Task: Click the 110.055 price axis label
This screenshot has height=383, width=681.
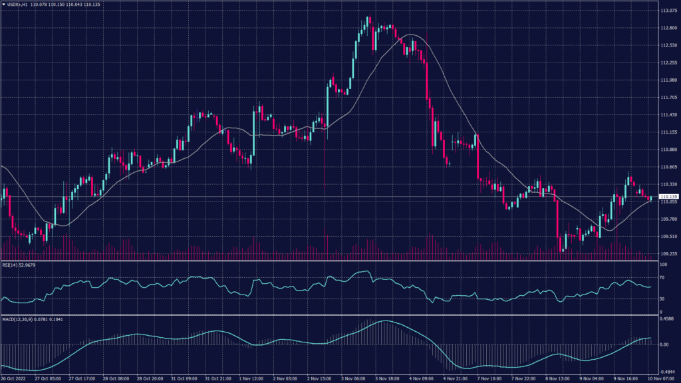Action: point(668,201)
